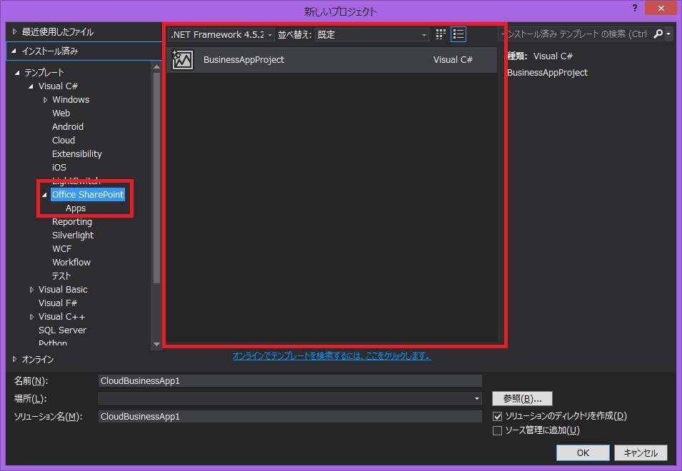Image resolution: width=682 pixels, height=471 pixels.
Task: Click the search magnifier icon
Action: tap(658, 34)
